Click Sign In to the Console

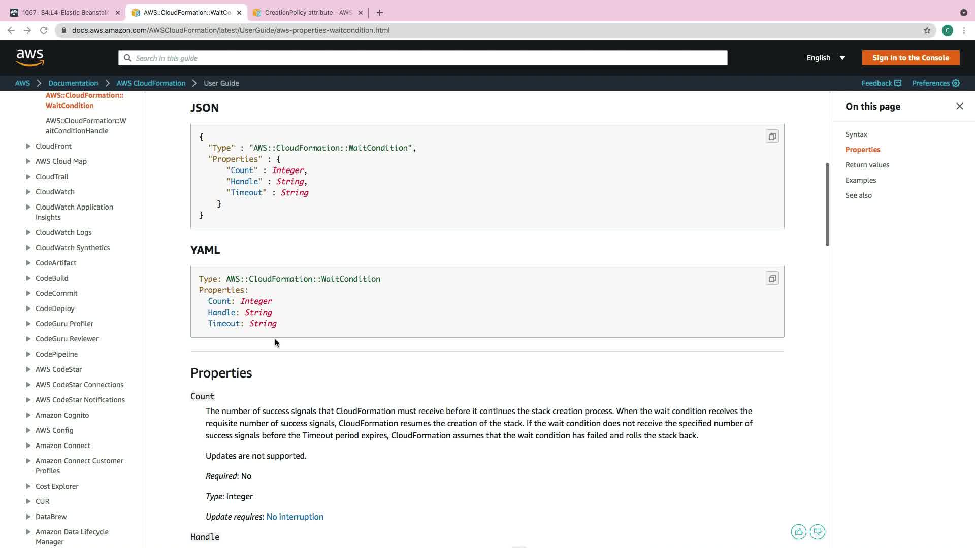click(x=910, y=58)
